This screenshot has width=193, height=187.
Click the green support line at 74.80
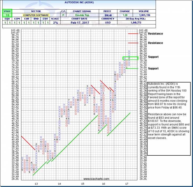(132, 68)
